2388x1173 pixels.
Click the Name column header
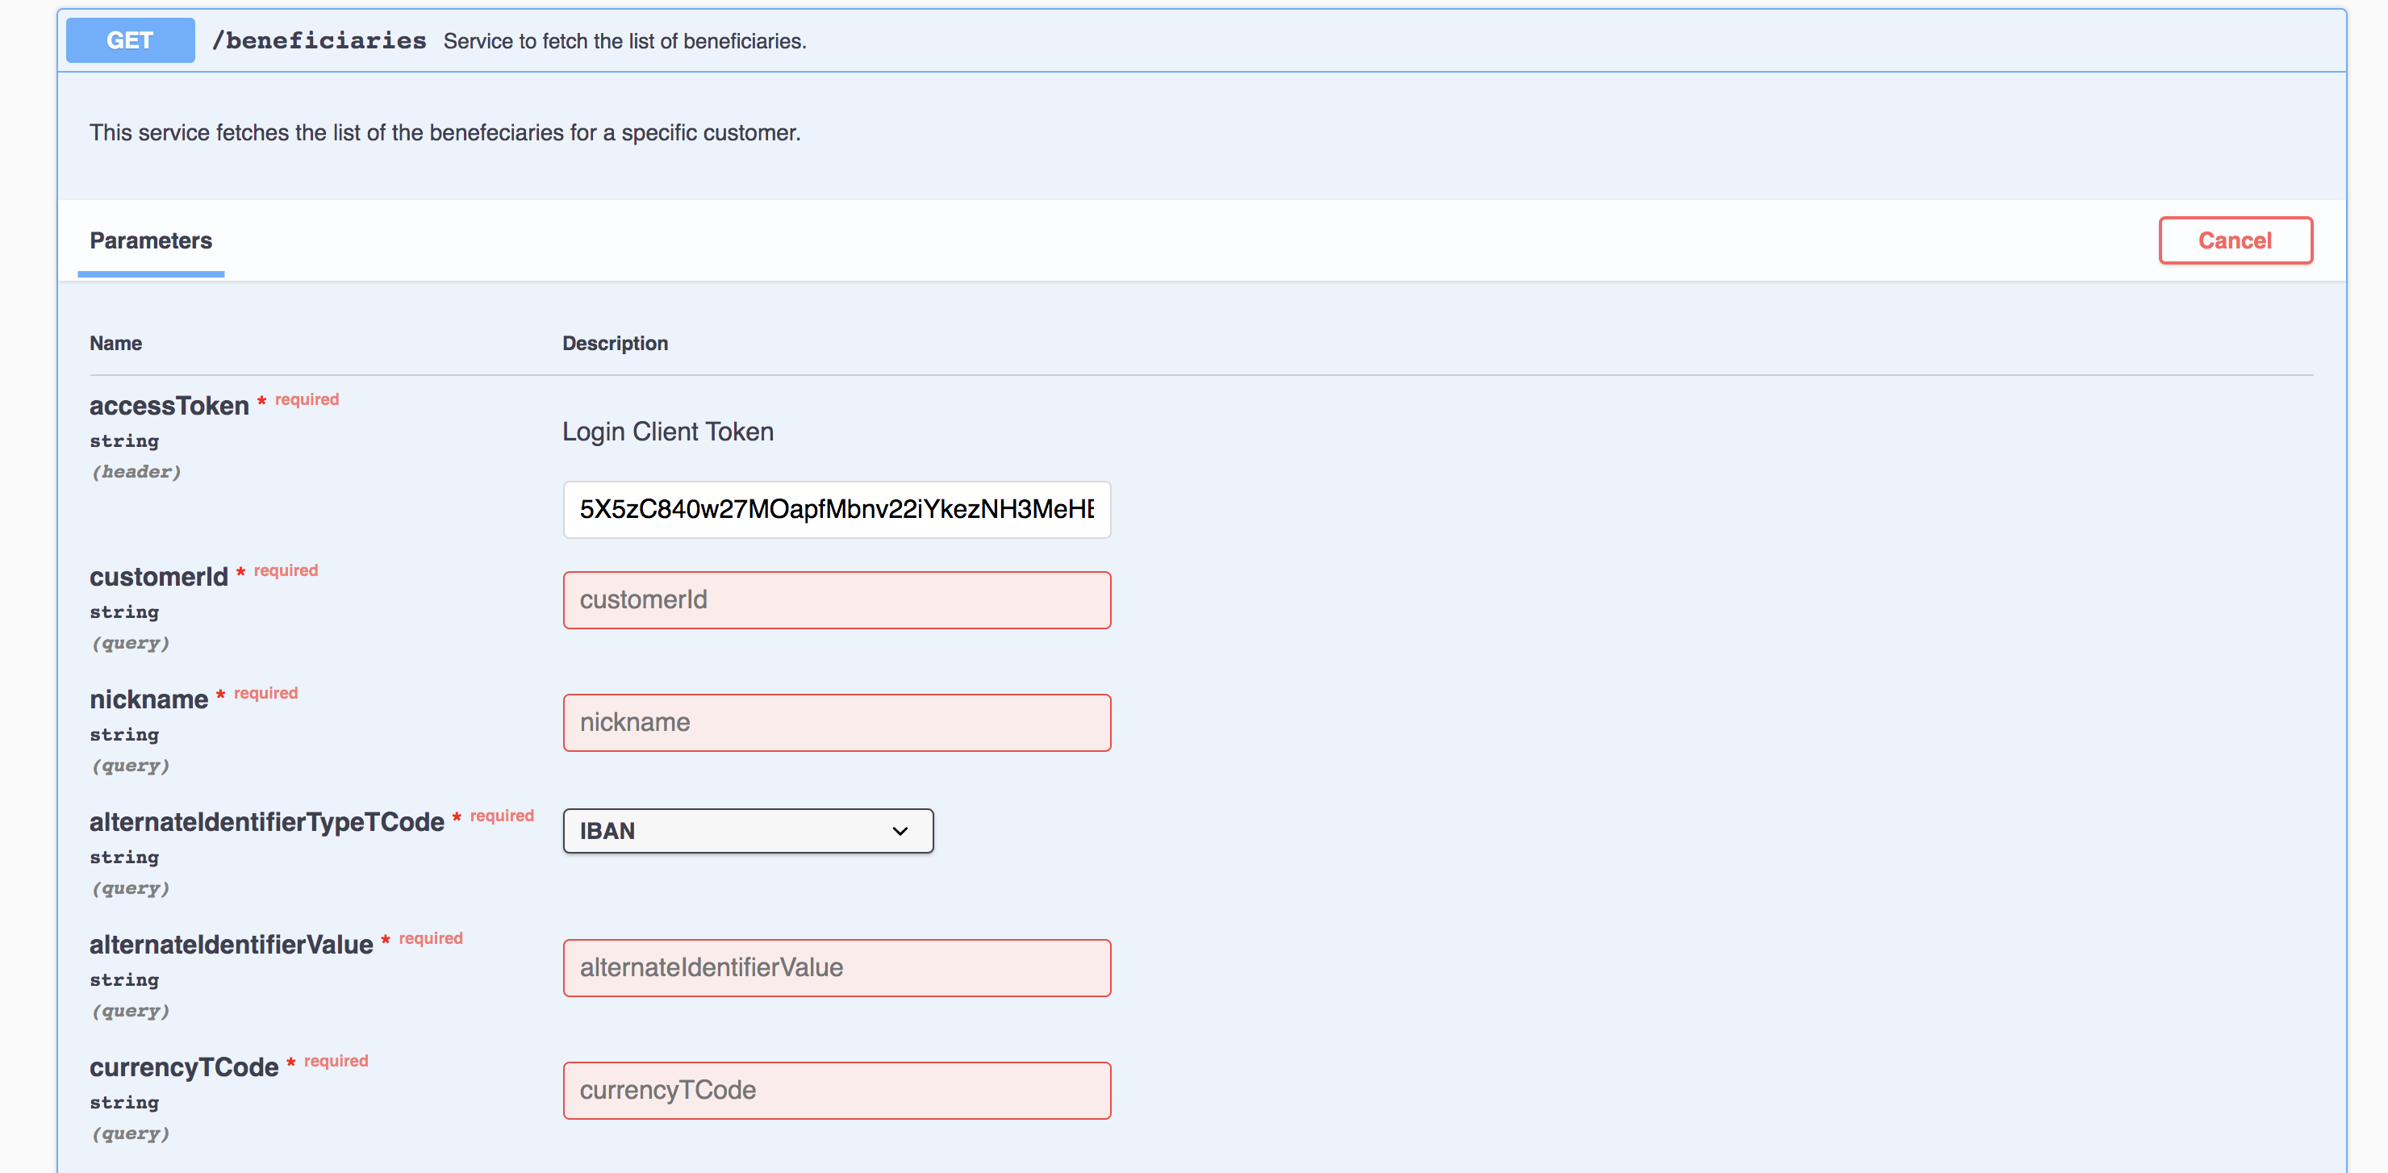116,343
